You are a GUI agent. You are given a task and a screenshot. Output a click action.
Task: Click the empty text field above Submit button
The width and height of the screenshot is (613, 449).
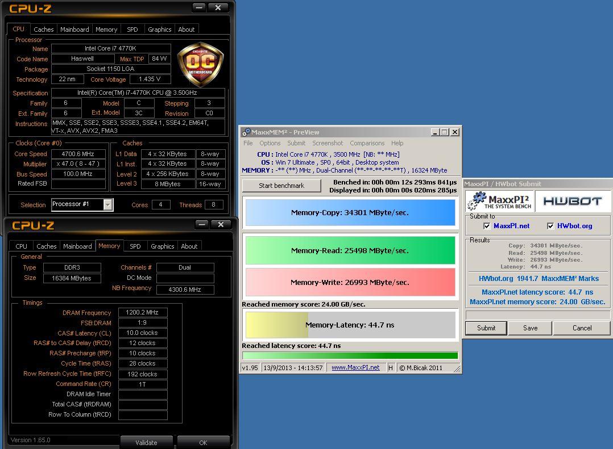pyautogui.click(x=537, y=315)
